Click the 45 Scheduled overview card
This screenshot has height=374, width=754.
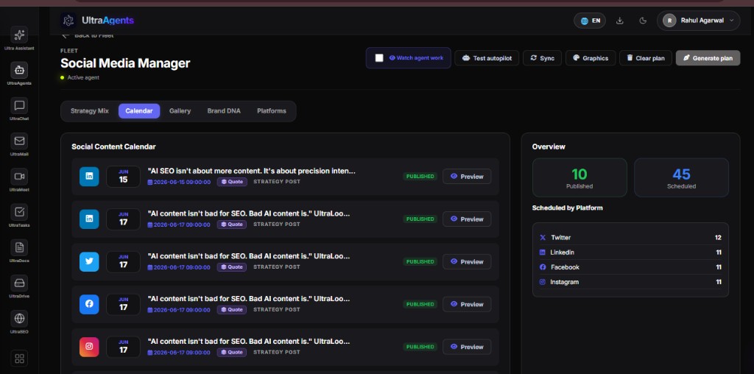point(681,177)
